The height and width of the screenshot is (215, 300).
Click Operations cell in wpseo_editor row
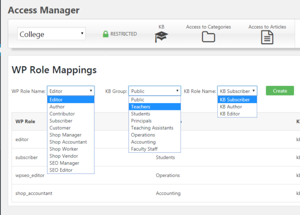[x=168, y=176]
